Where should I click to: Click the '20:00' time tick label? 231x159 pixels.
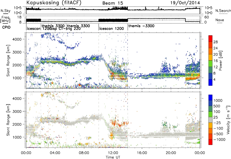pos(171,153)
